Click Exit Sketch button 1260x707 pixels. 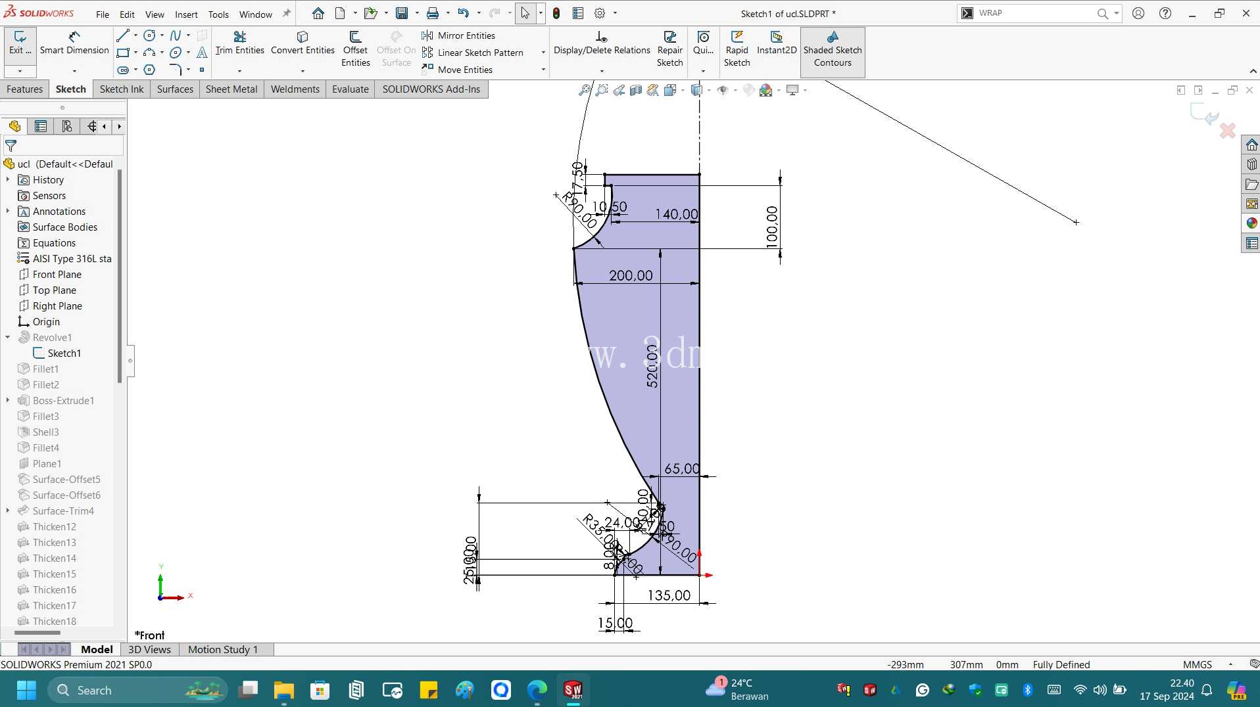20,43
